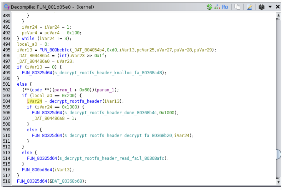
Task: Open the control flow graph icon
Action: 217,7
